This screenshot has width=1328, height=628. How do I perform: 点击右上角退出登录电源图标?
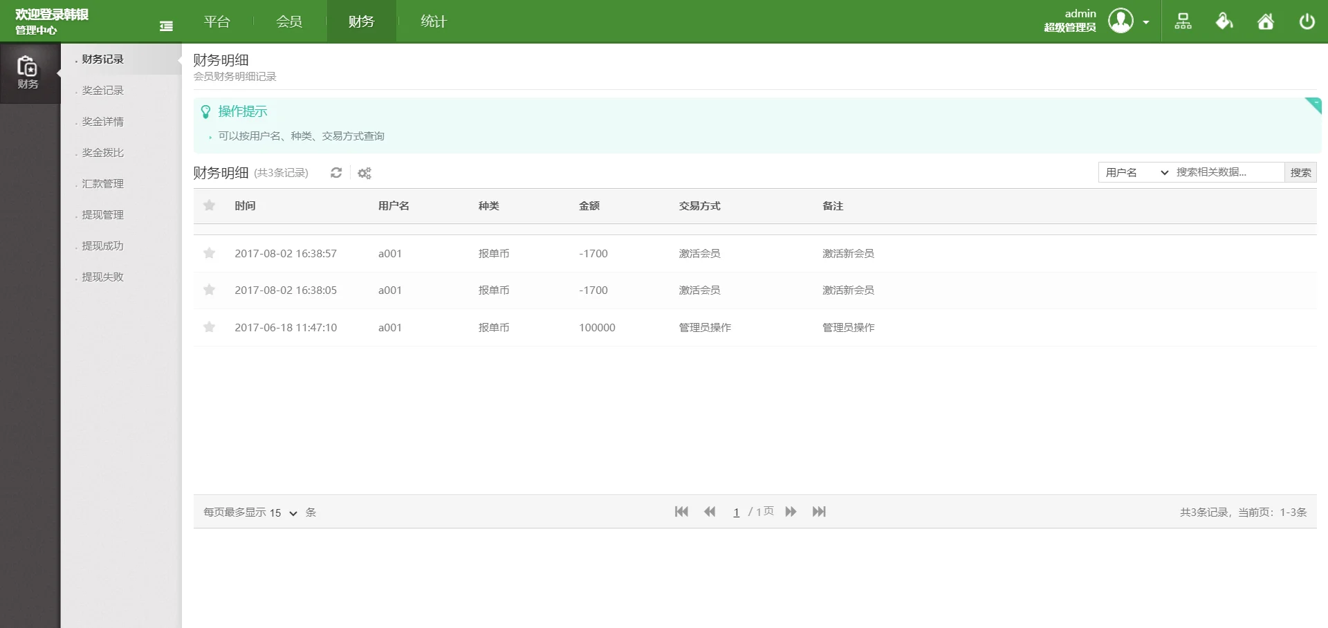tap(1307, 21)
